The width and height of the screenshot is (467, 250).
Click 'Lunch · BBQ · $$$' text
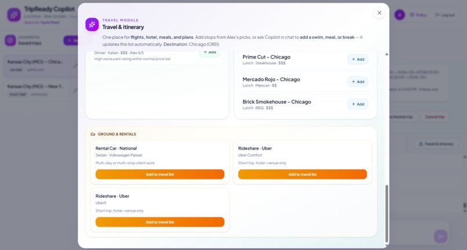coord(258,108)
